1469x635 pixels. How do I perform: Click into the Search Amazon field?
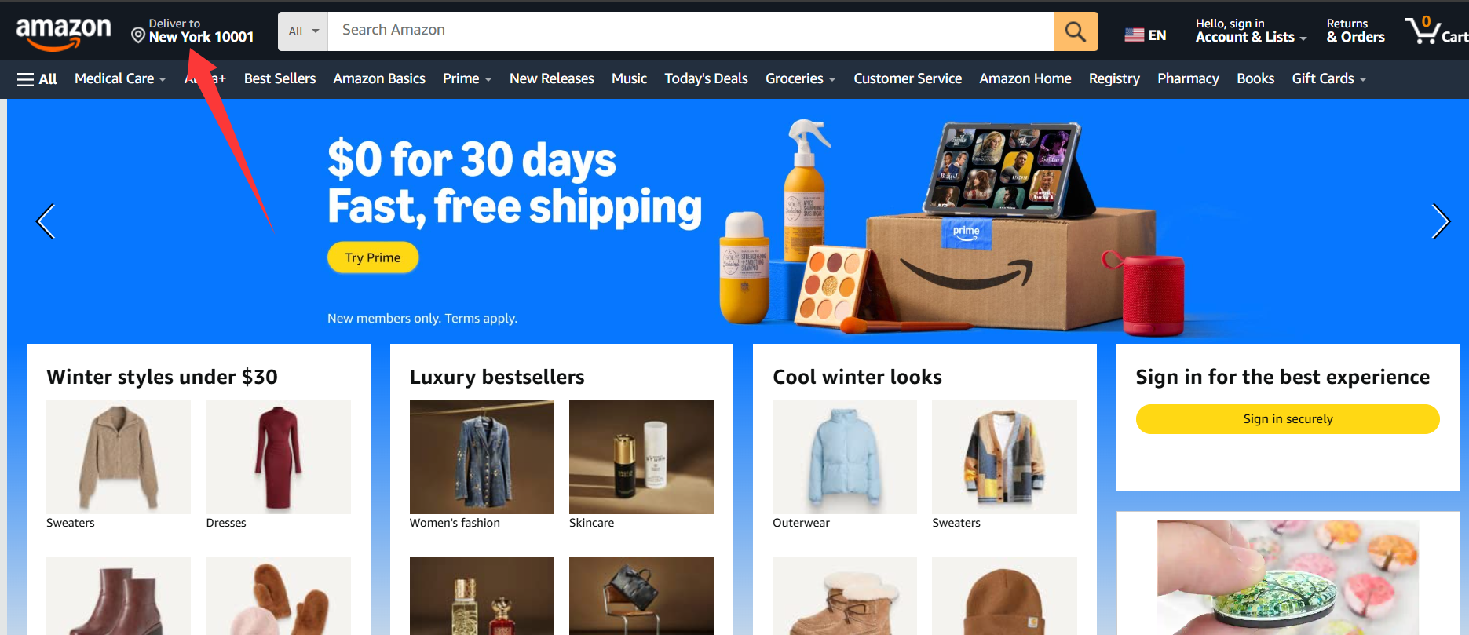[x=691, y=31]
